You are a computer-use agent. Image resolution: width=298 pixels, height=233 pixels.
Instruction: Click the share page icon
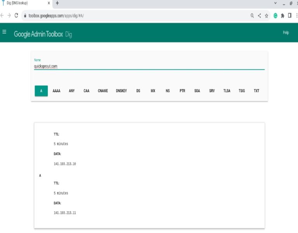259,16
